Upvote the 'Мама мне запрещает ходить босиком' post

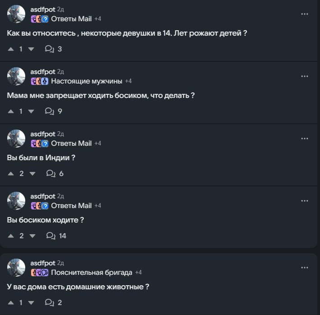pos(11,111)
